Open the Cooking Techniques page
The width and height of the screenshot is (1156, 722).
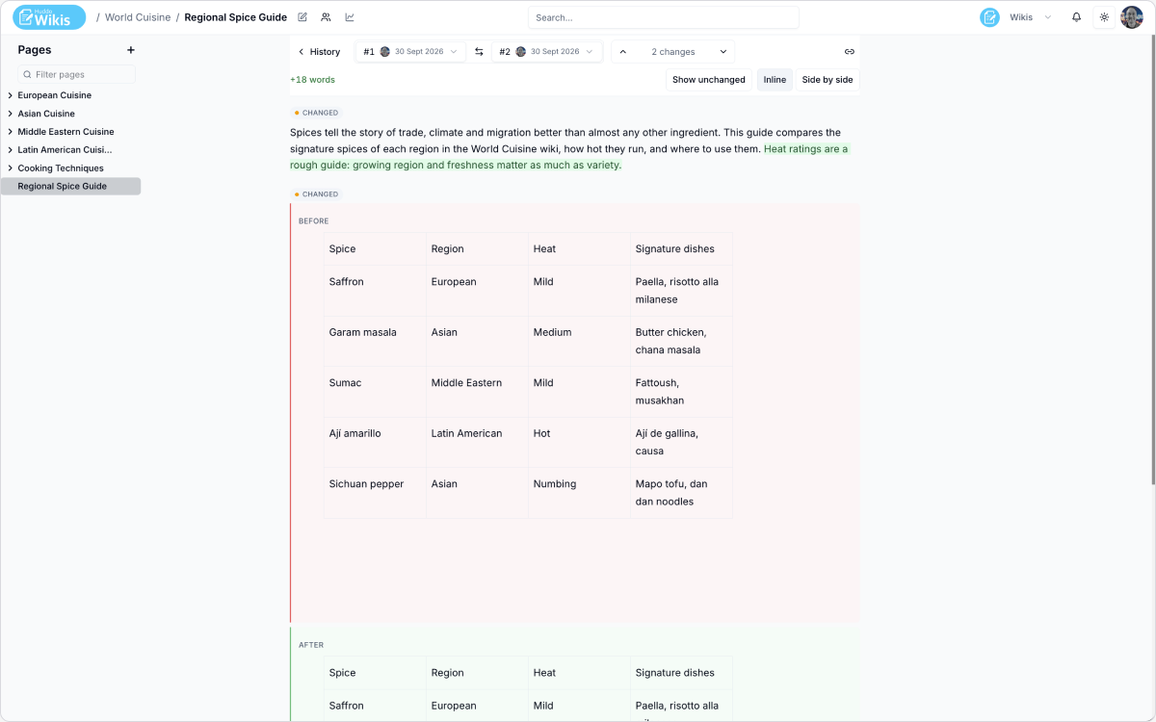click(61, 168)
